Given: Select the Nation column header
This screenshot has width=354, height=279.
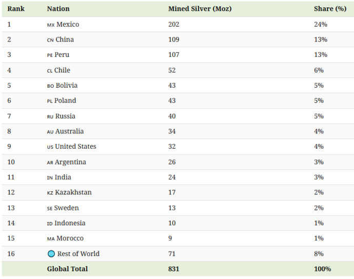Looking at the screenshot, I should pos(58,9).
